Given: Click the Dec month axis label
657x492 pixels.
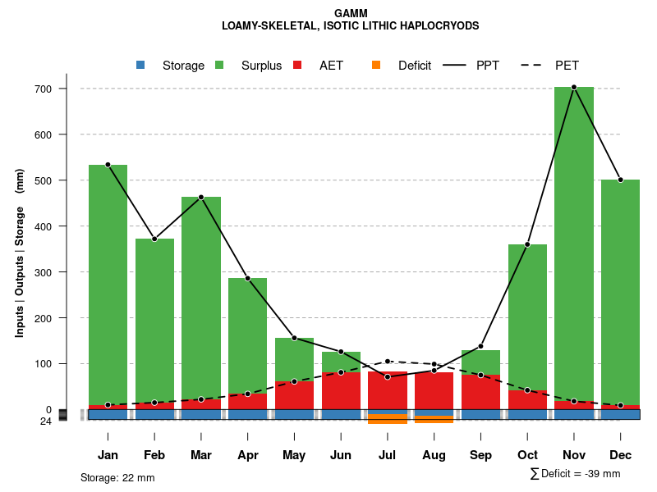Looking at the screenshot, I should pos(620,455).
